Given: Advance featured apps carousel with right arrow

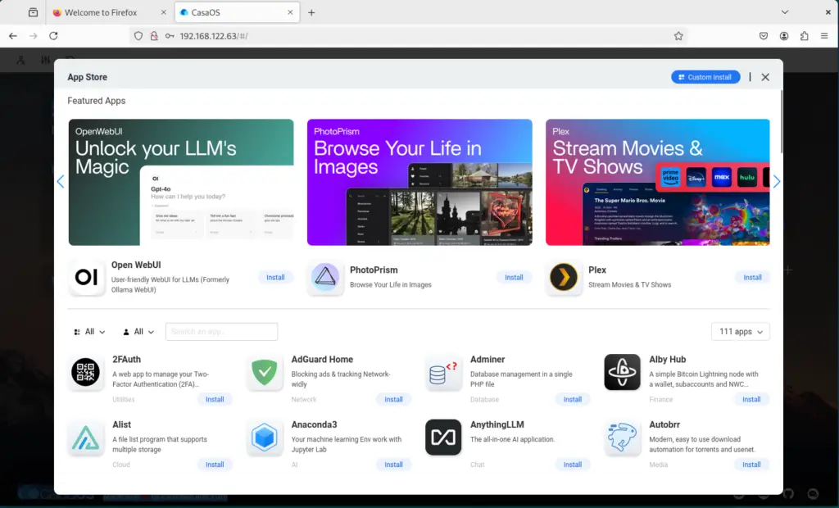Looking at the screenshot, I should coord(777,182).
